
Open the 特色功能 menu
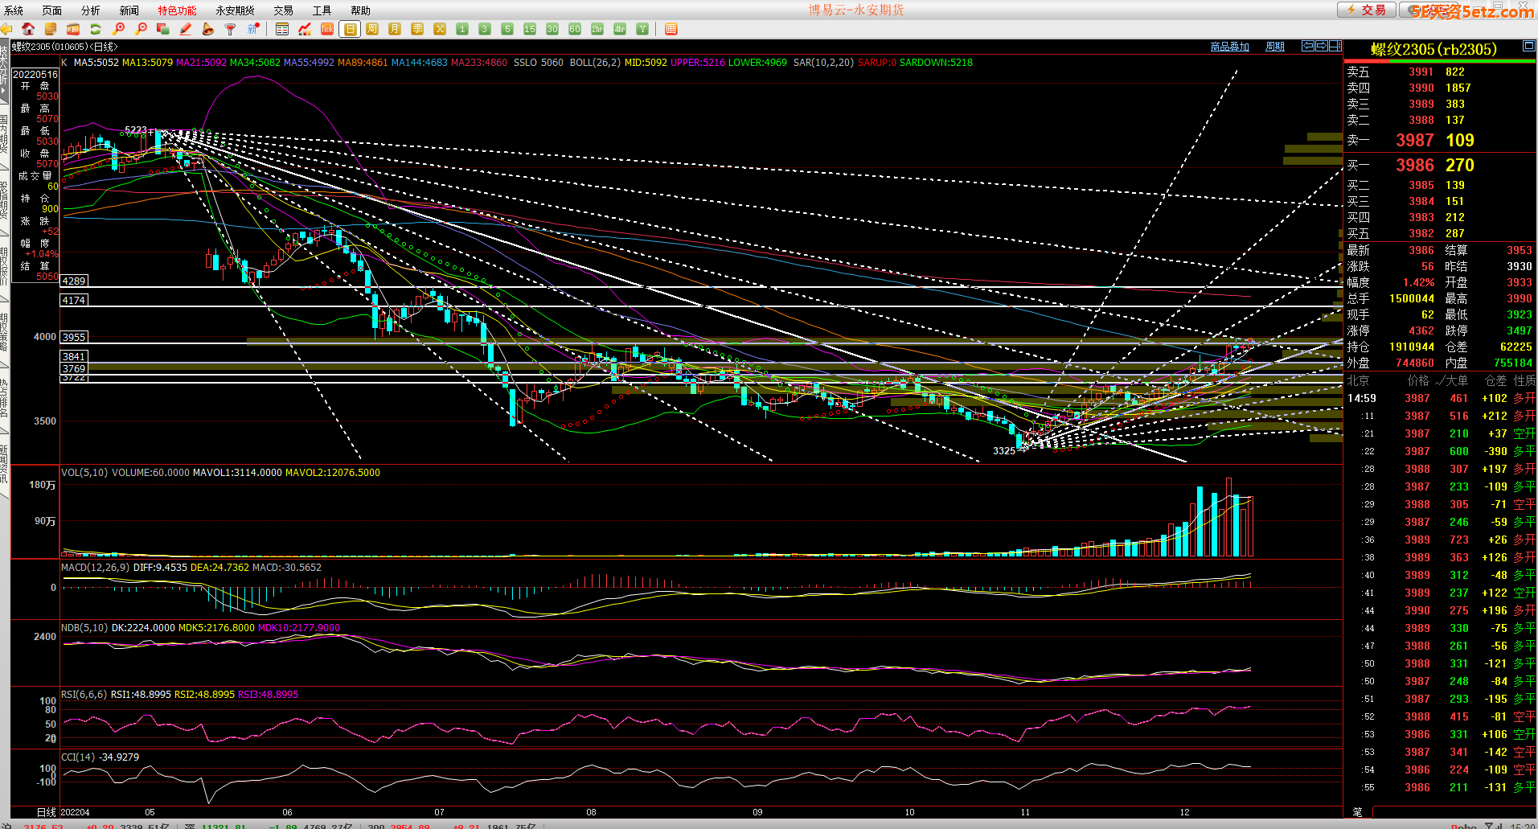coord(177,10)
